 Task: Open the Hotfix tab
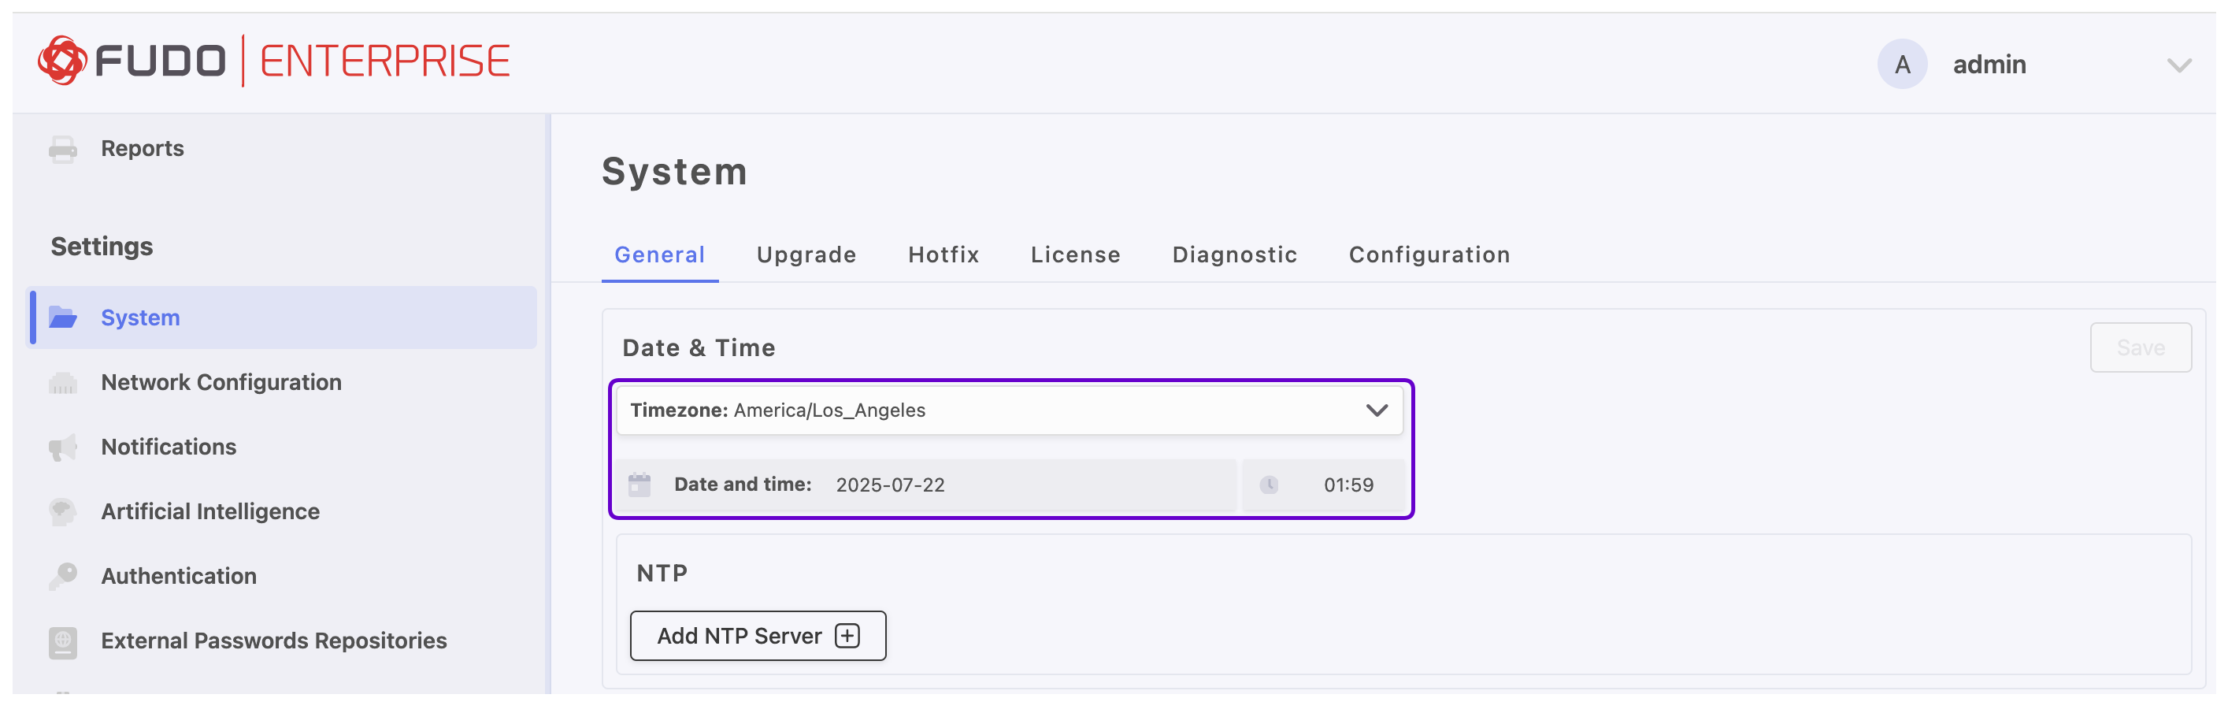943,254
